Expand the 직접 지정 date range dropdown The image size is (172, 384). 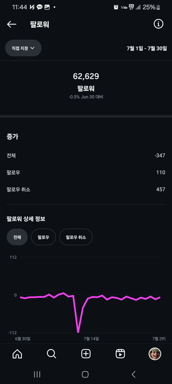tap(23, 48)
